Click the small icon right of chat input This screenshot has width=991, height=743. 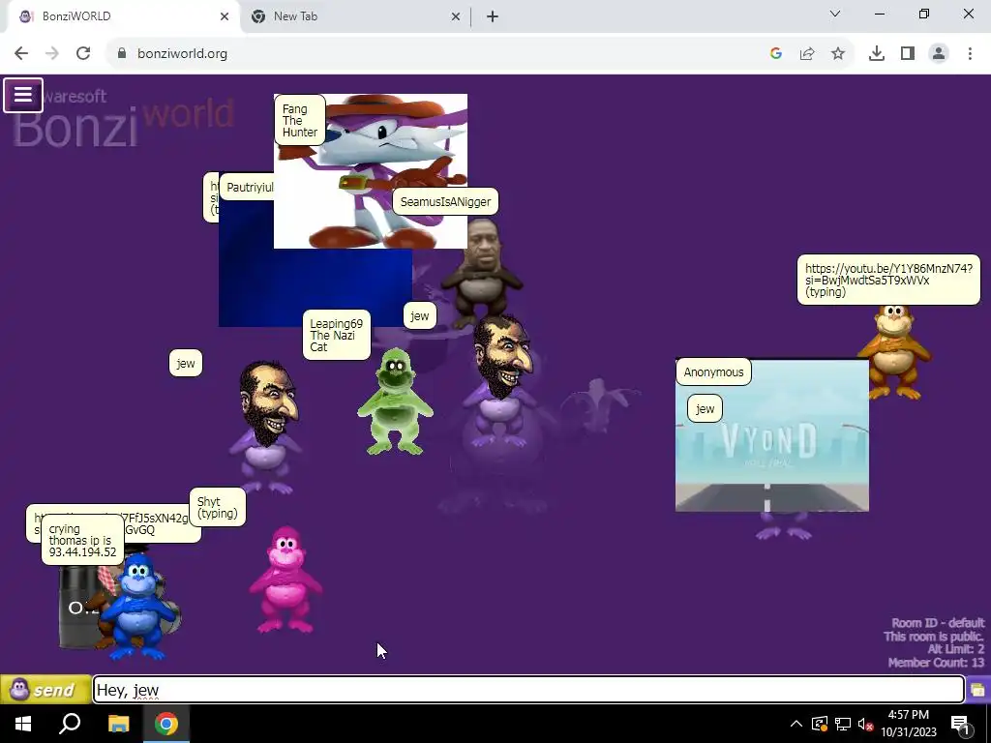(x=977, y=689)
